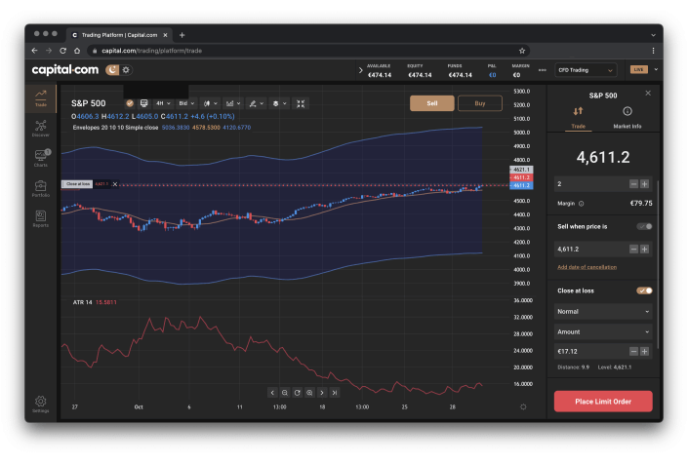Jump to latest bar with skip-to-end icon
The width and height of the screenshot is (688, 463).
[335, 393]
